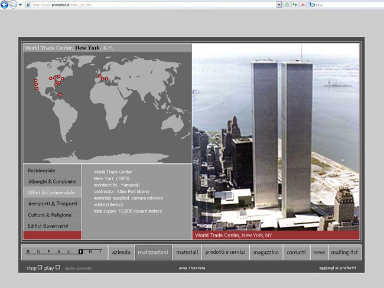Click the browser Forward arrow button
Image resolution: width=384 pixels, height=288 pixels.
coord(13,5)
